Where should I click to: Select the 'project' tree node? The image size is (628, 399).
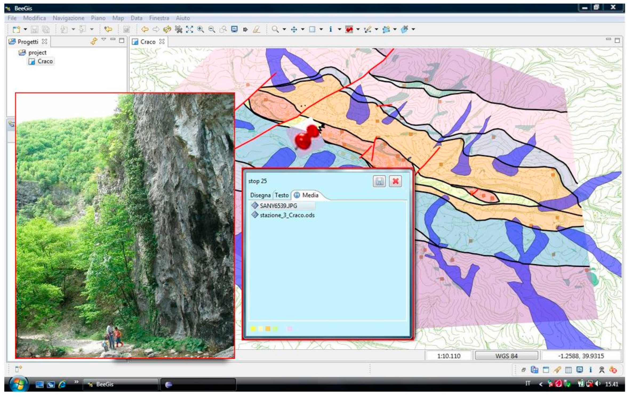33,53
